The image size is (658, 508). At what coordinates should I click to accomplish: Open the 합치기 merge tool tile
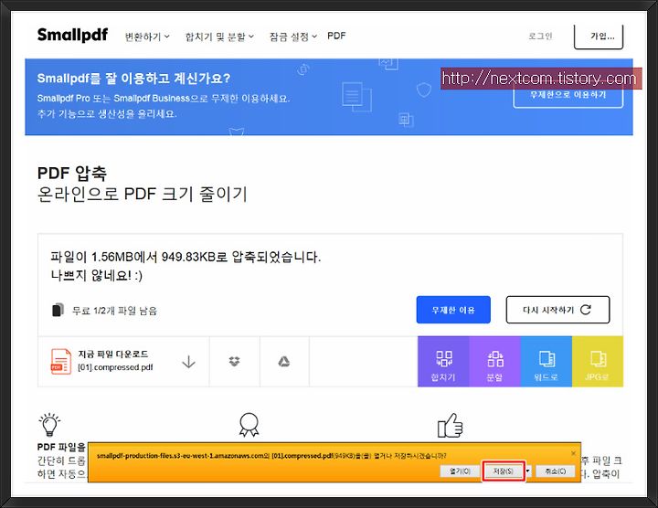(443, 362)
